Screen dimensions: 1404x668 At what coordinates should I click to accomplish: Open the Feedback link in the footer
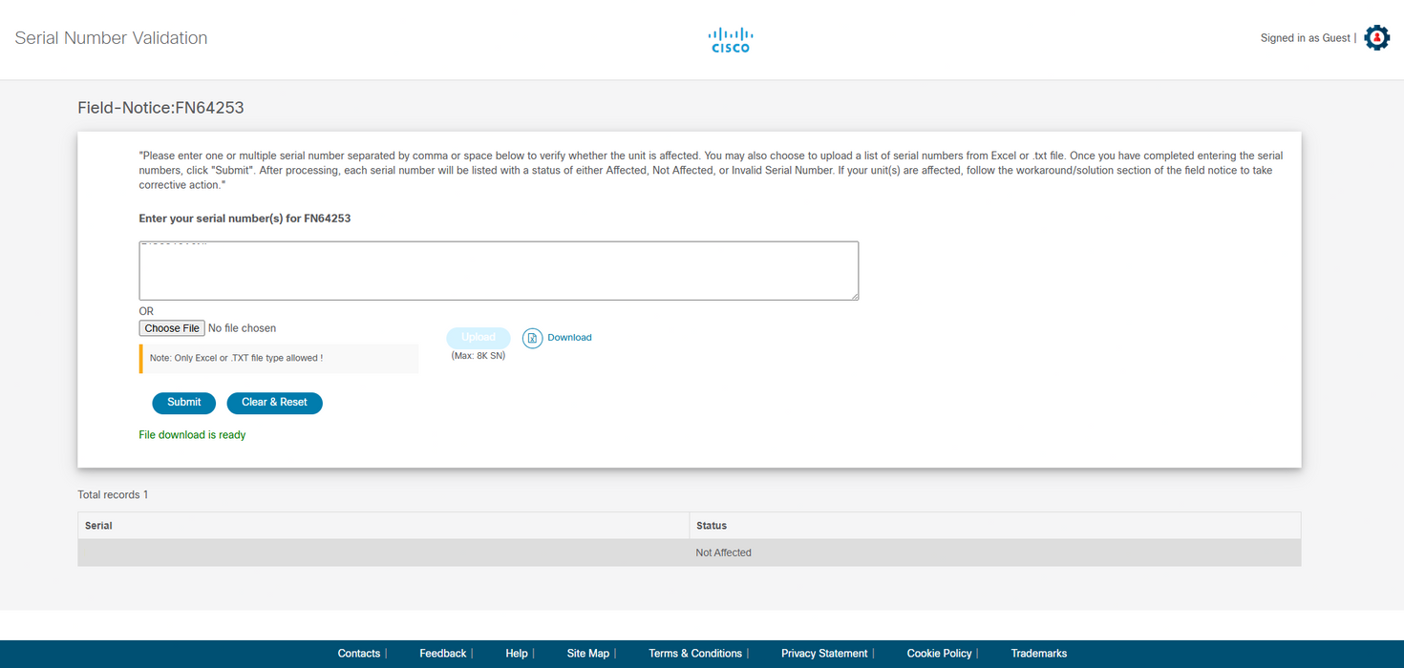[442, 653]
